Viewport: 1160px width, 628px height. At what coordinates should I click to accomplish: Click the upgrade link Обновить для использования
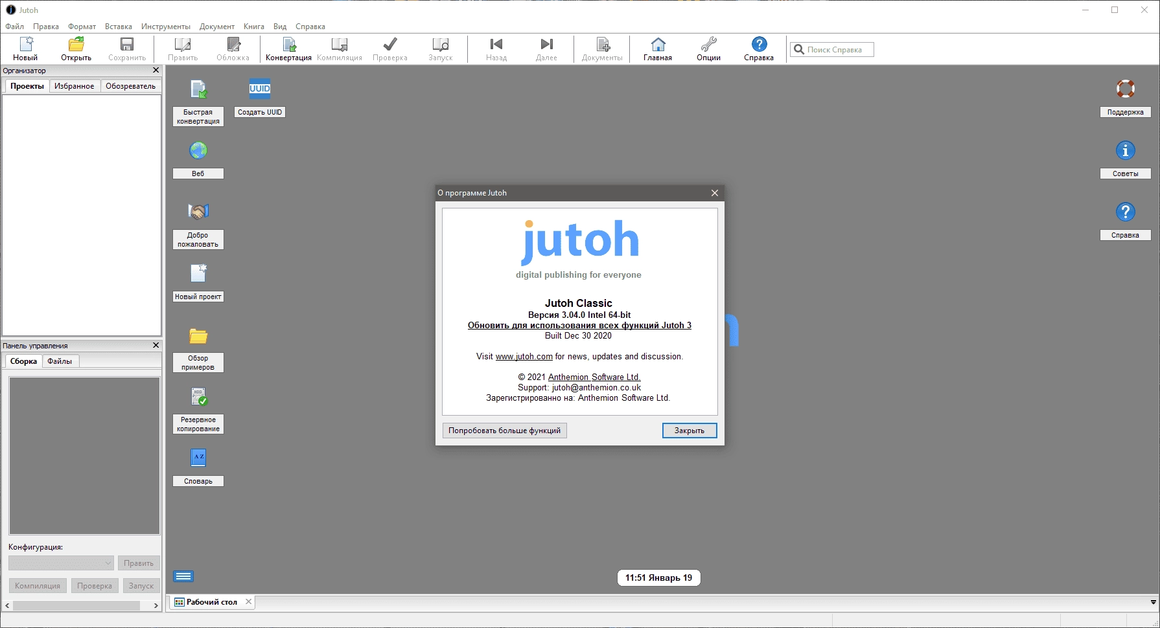[579, 326]
